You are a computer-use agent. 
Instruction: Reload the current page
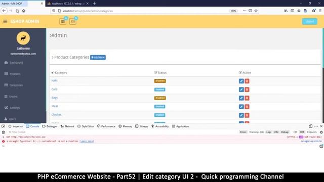(17, 11)
